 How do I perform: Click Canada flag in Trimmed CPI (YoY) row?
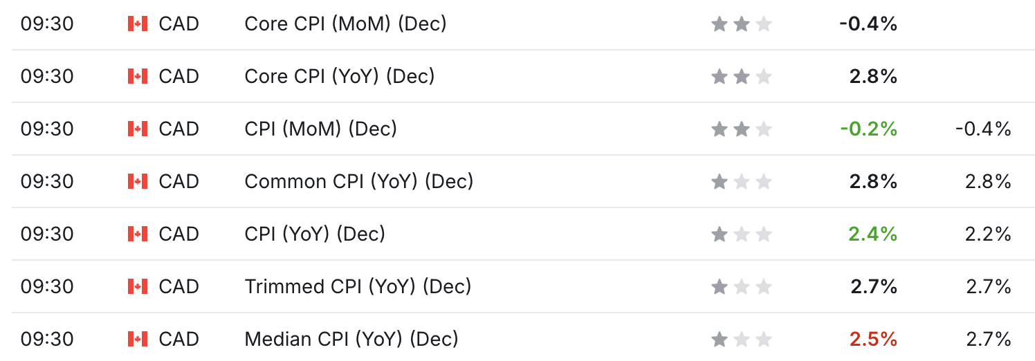pyautogui.click(x=138, y=286)
